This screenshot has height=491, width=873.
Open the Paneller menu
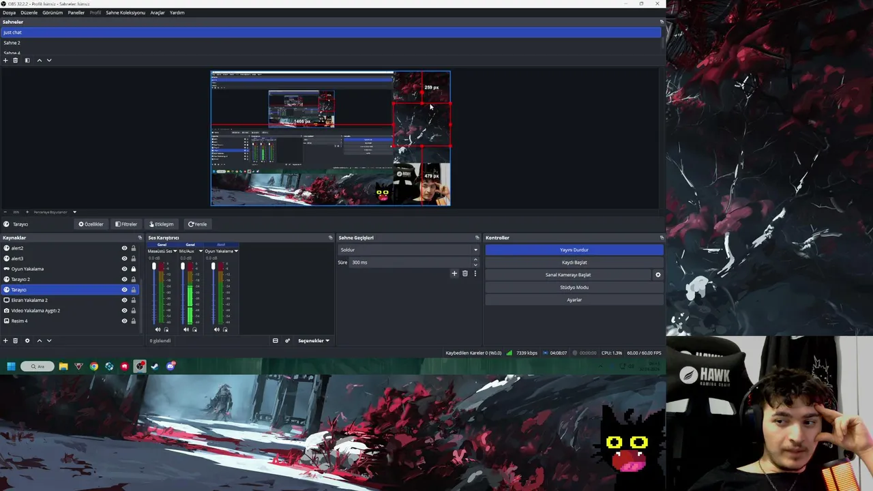[76, 12]
